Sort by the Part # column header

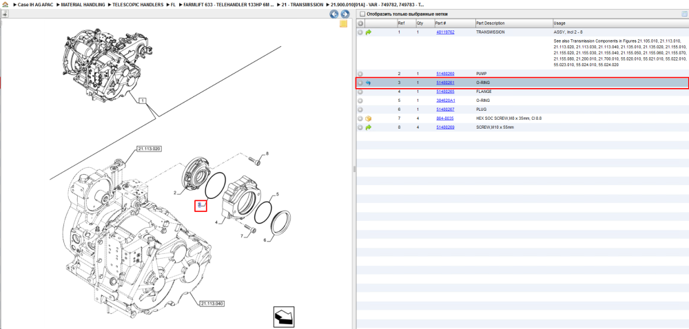pos(454,23)
